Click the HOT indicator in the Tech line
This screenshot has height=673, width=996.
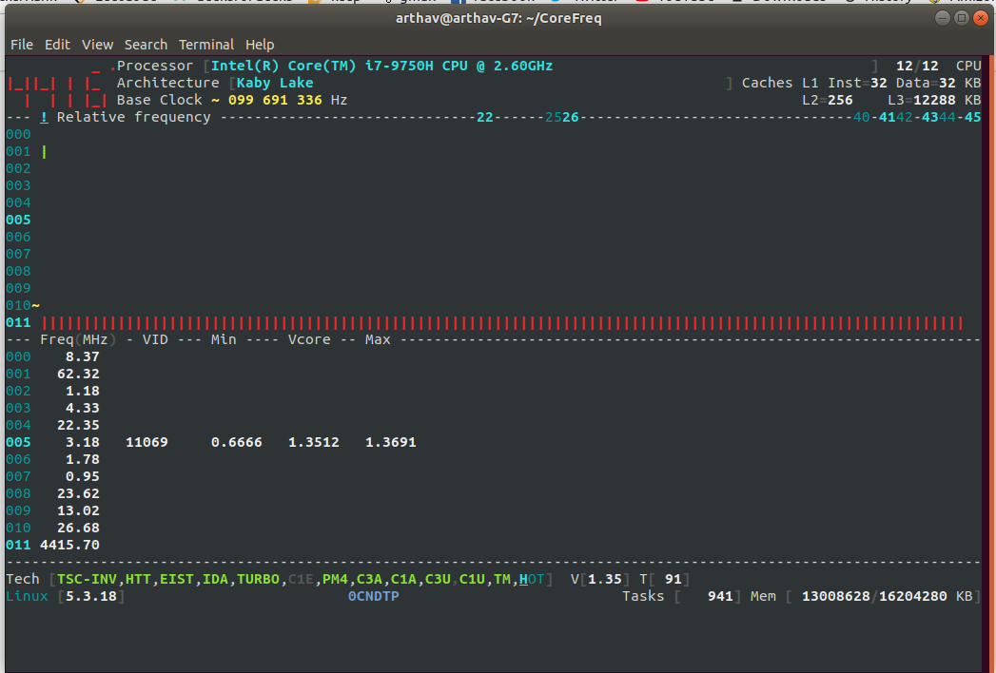[x=532, y=579]
